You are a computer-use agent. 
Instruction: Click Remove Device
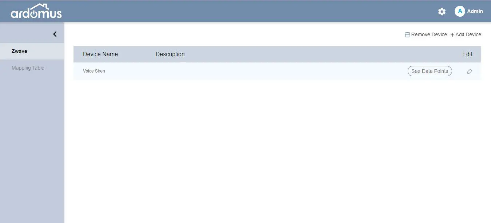pyautogui.click(x=426, y=34)
